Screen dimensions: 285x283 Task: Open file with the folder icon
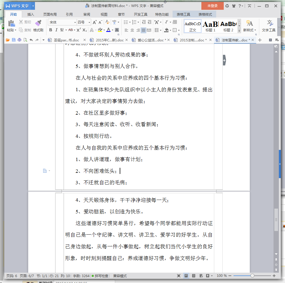coord(8,40)
